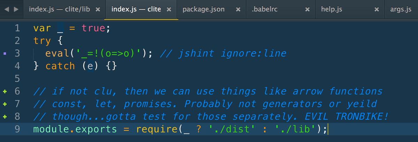Click line number 9 in the gutter

coord(17,129)
